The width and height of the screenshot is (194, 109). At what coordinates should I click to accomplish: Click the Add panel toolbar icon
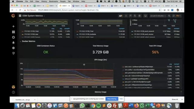point(121,16)
